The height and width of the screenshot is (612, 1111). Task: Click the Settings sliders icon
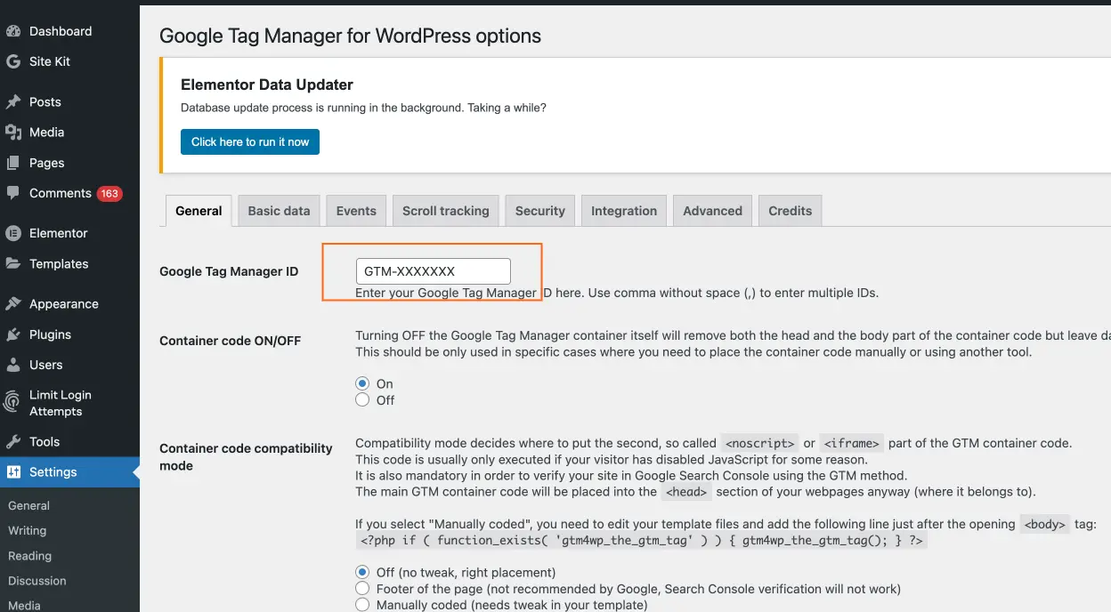point(13,472)
